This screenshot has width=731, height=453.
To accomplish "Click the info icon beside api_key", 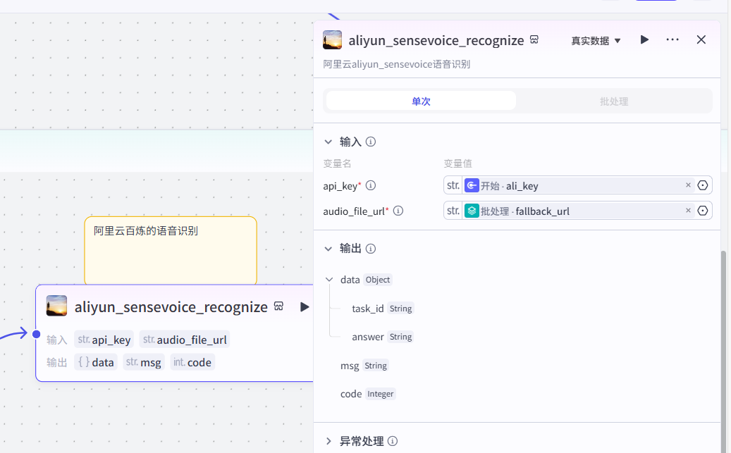I will click(371, 186).
